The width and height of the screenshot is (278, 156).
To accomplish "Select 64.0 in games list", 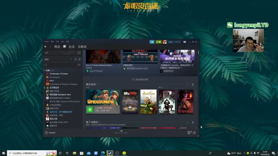I will [51, 81].
